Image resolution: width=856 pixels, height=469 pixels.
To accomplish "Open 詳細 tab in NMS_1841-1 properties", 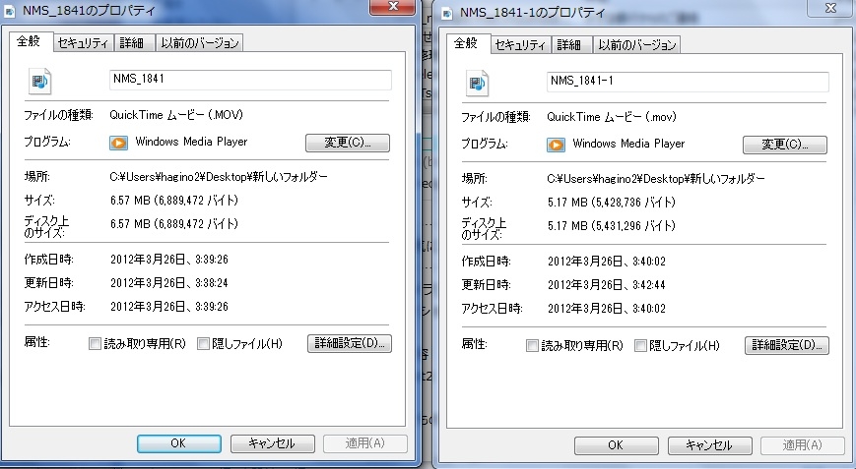I will coord(571,45).
